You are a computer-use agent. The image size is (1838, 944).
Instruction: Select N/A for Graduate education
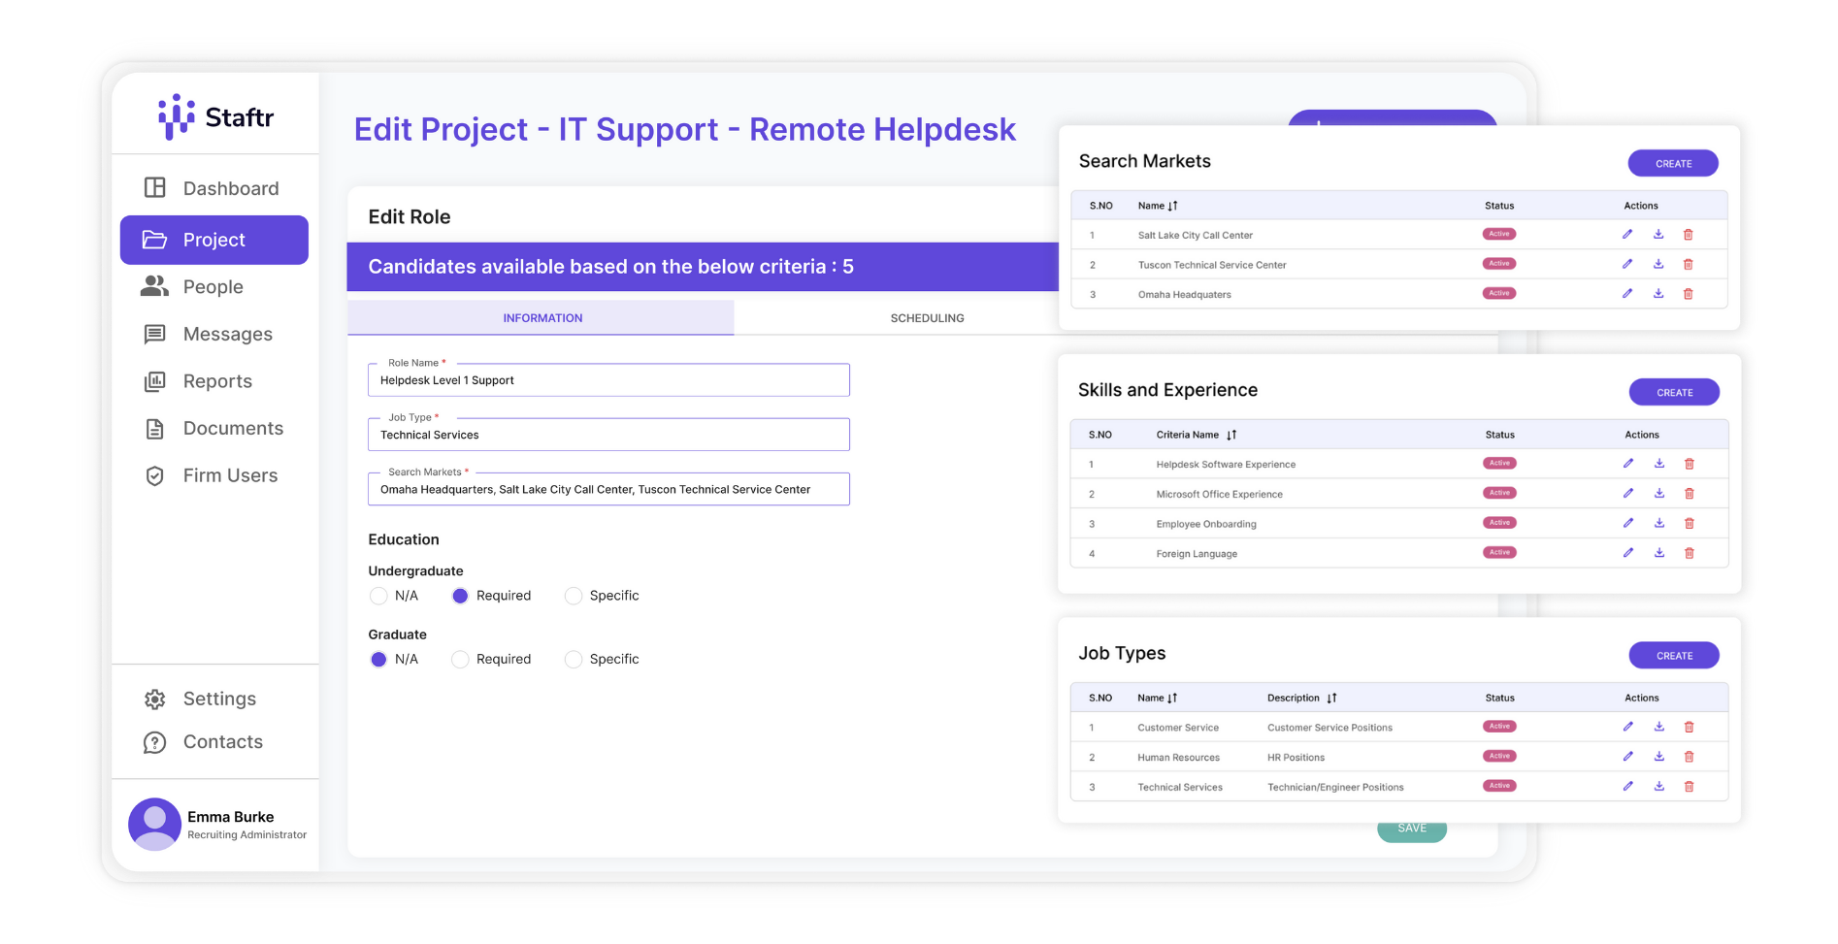coord(378,660)
